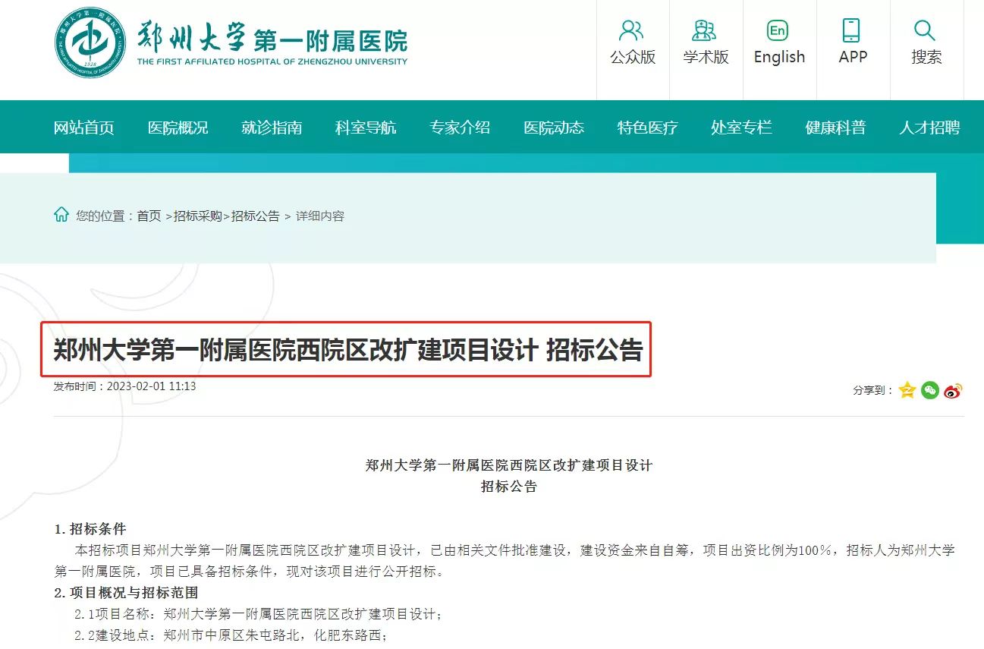Click the 招标公告 breadcrumb link
Image resolution: width=984 pixels, height=649 pixels.
(256, 216)
